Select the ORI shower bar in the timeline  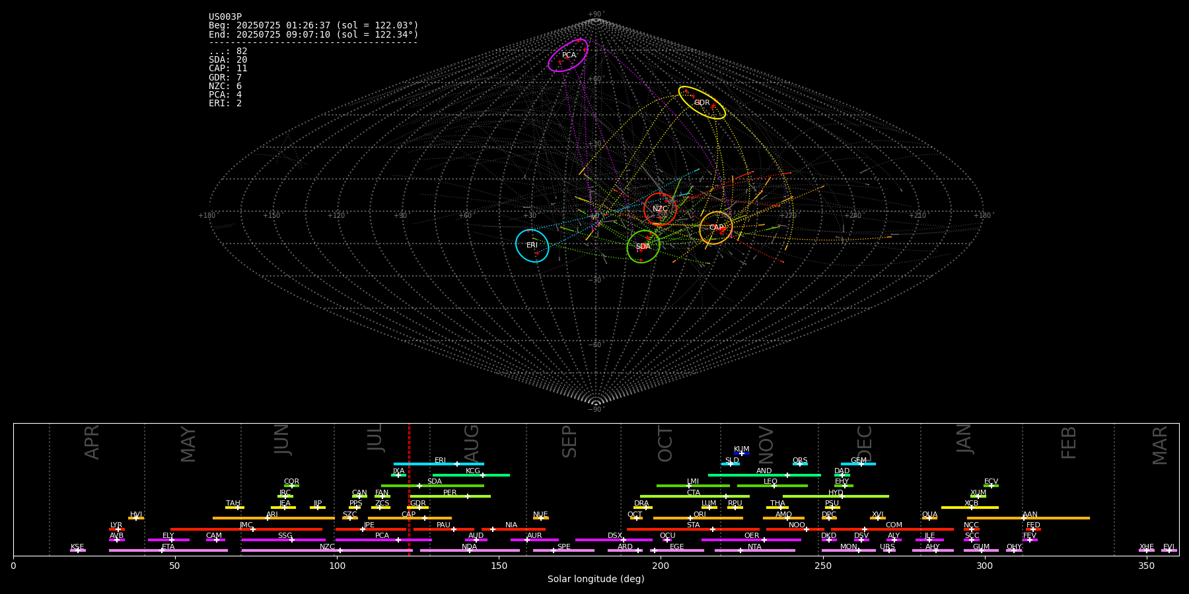pos(698,518)
